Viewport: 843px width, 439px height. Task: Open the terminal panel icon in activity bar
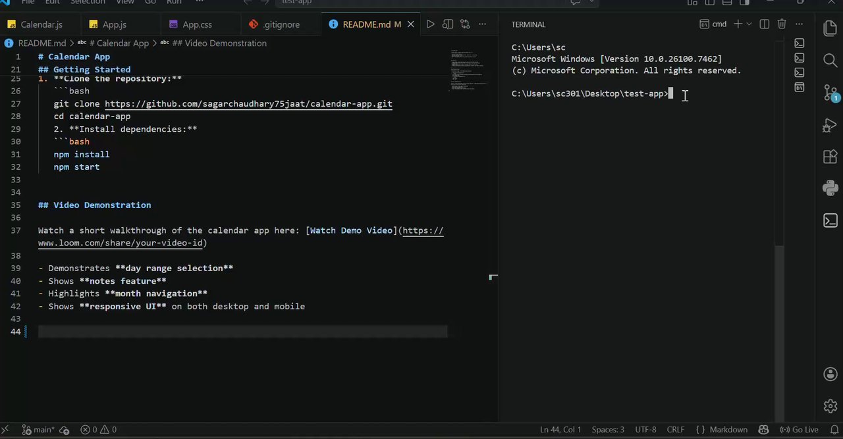pyautogui.click(x=830, y=220)
